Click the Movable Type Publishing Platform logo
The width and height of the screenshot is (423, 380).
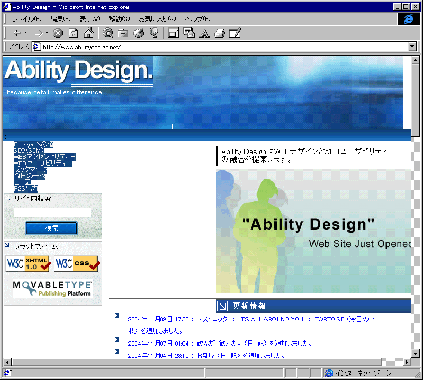tap(52, 289)
